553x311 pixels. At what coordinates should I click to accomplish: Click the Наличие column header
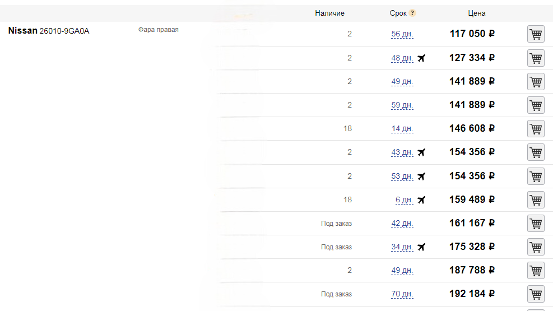click(x=329, y=13)
